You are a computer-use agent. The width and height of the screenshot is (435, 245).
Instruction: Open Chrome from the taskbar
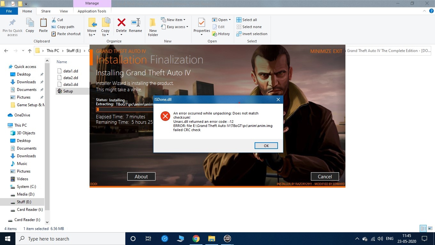coord(196,239)
